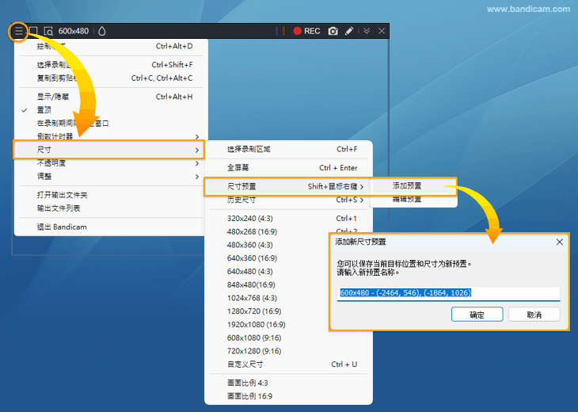Image resolution: width=578 pixels, height=412 pixels.
Task: Click the rectangle mode icon in toolbar
Action: [x=33, y=31]
